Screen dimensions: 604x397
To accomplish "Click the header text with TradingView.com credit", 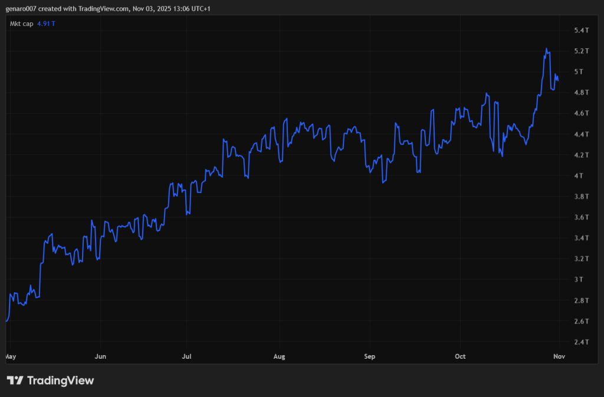I will (104, 9).
